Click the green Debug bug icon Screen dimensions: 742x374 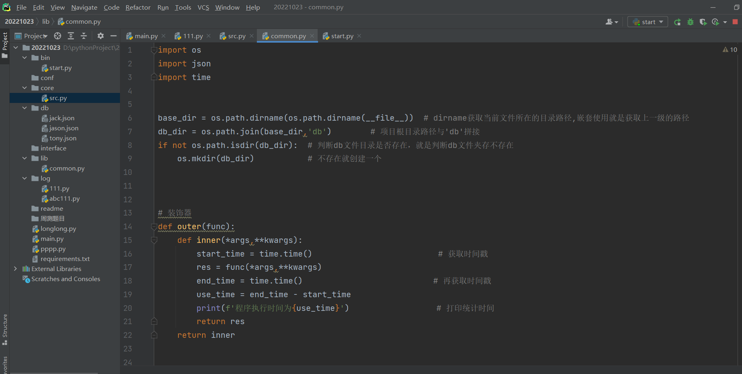tap(690, 22)
